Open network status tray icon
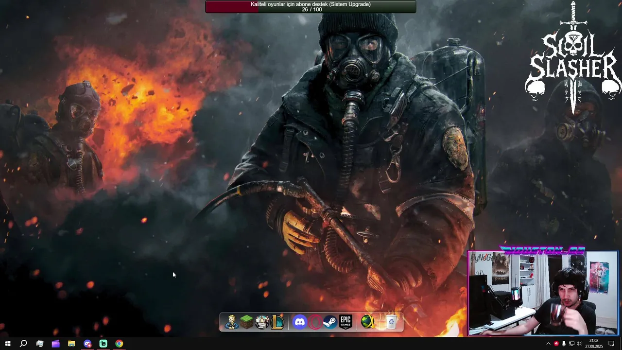The image size is (622, 350). (x=571, y=344)
